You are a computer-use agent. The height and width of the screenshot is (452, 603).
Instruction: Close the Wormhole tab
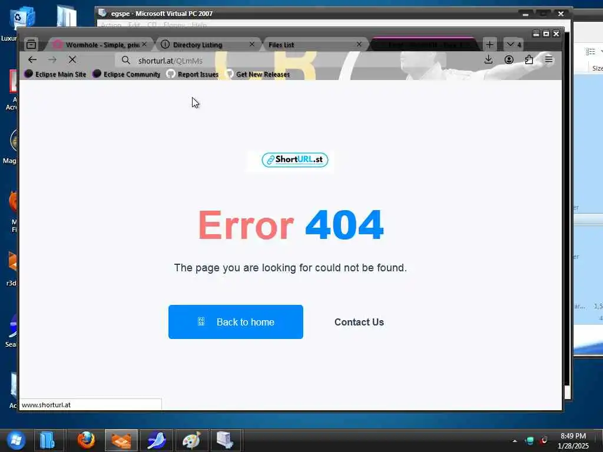144,45
